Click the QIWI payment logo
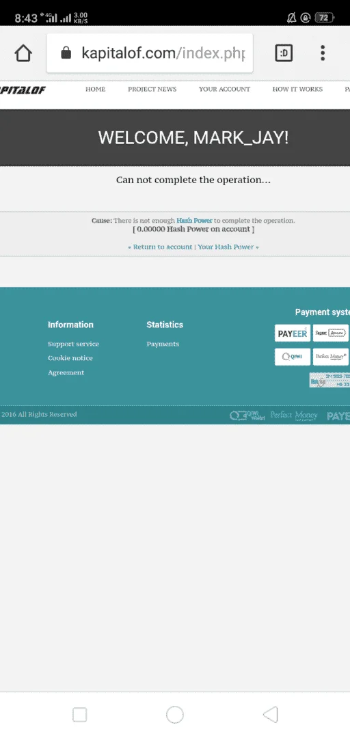 point(293,357)
